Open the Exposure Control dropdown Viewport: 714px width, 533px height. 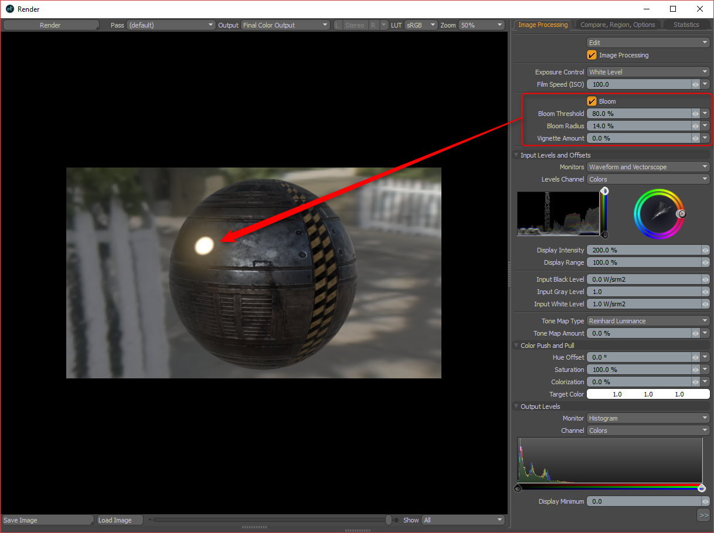[648, 72]
